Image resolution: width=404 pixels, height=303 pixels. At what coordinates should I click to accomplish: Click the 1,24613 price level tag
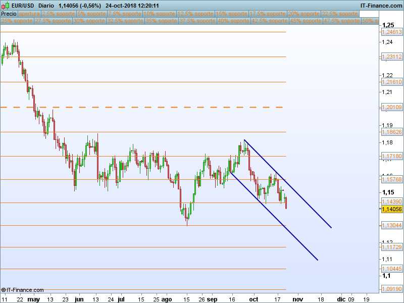pos(392,32)
